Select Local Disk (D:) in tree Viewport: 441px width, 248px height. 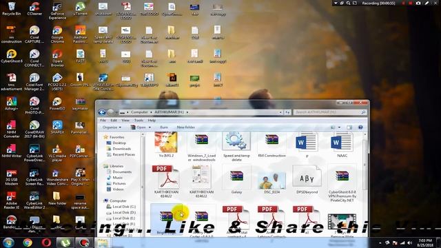click(x=124, y=213)
